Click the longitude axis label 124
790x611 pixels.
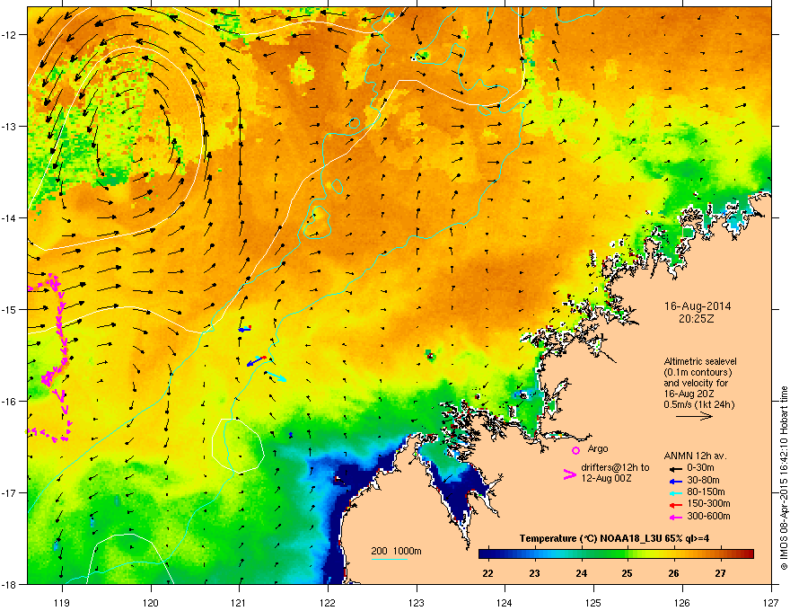[x=505, y=603]
